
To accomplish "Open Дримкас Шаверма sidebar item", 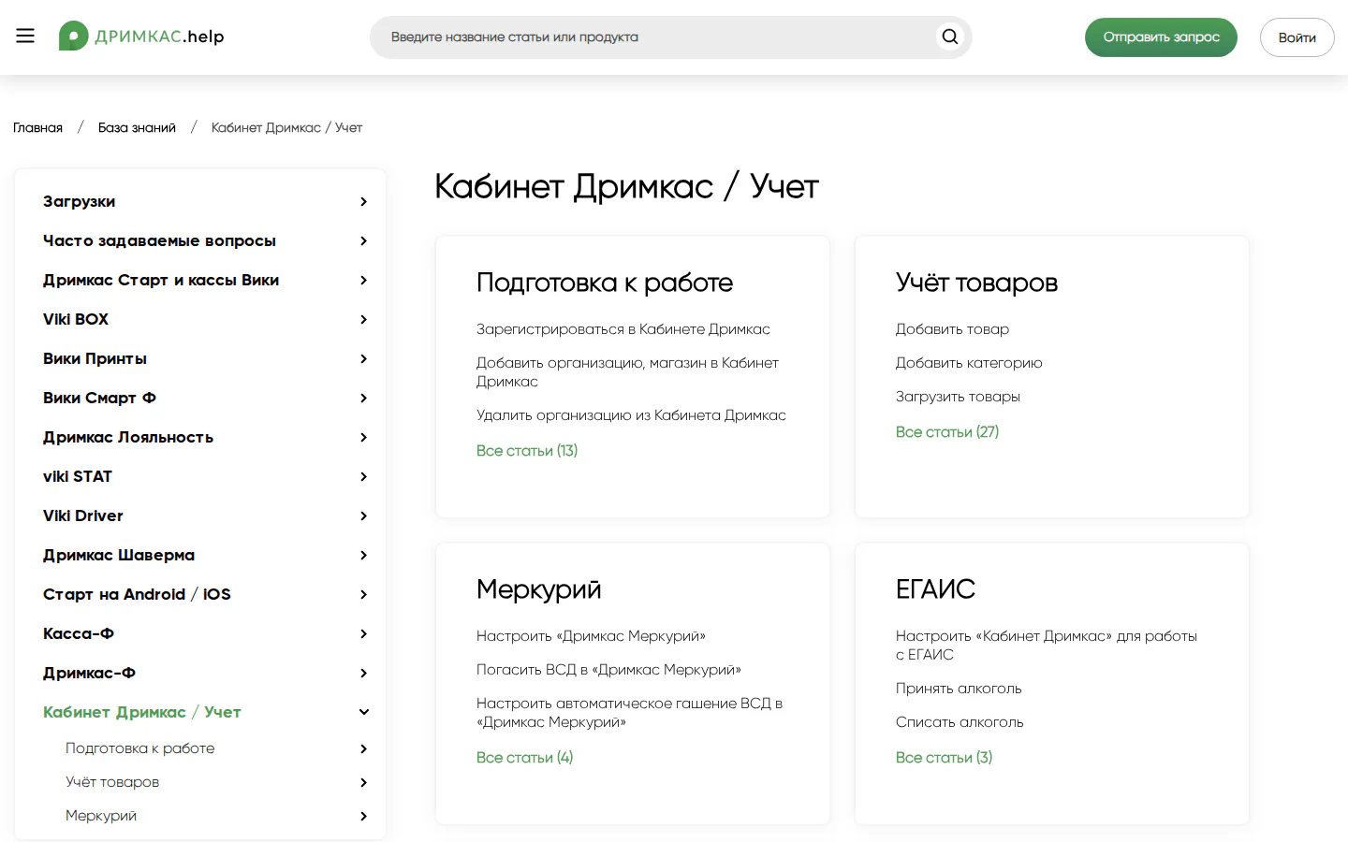I will pos(119,555).
